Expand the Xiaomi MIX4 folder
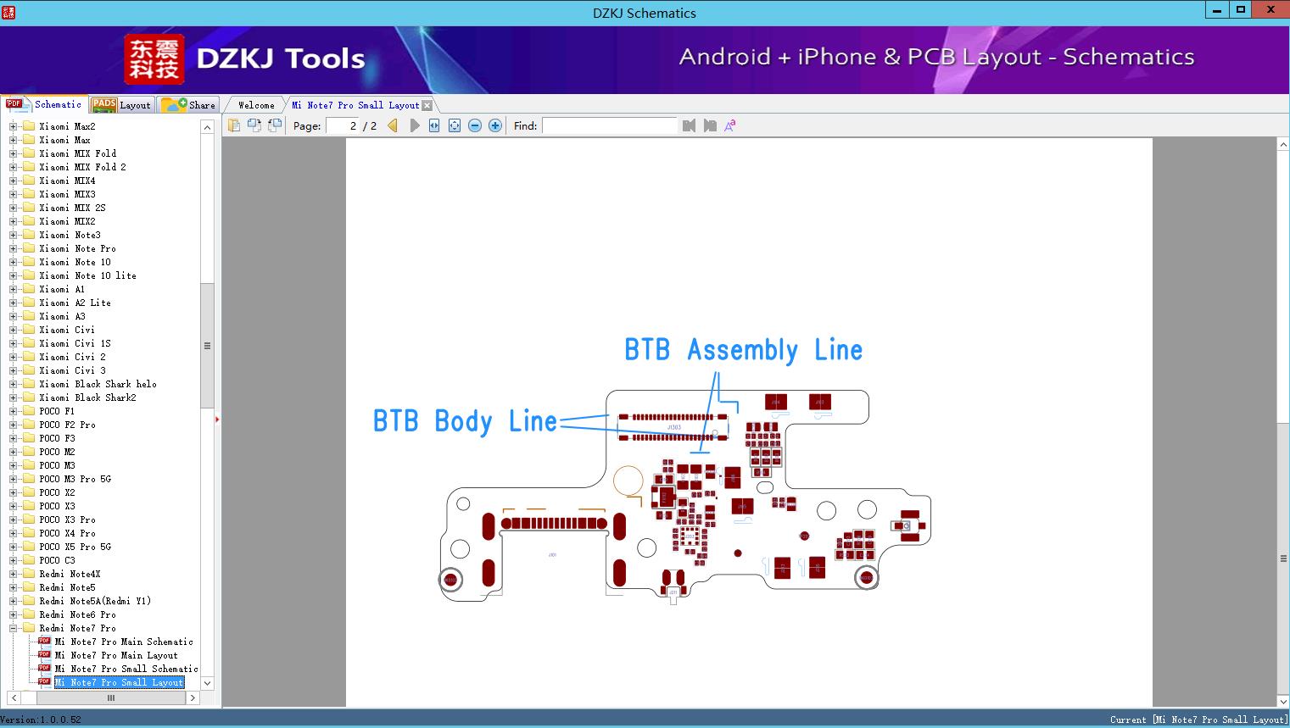Screen dimensions: 1290x728 pos(13,181)
